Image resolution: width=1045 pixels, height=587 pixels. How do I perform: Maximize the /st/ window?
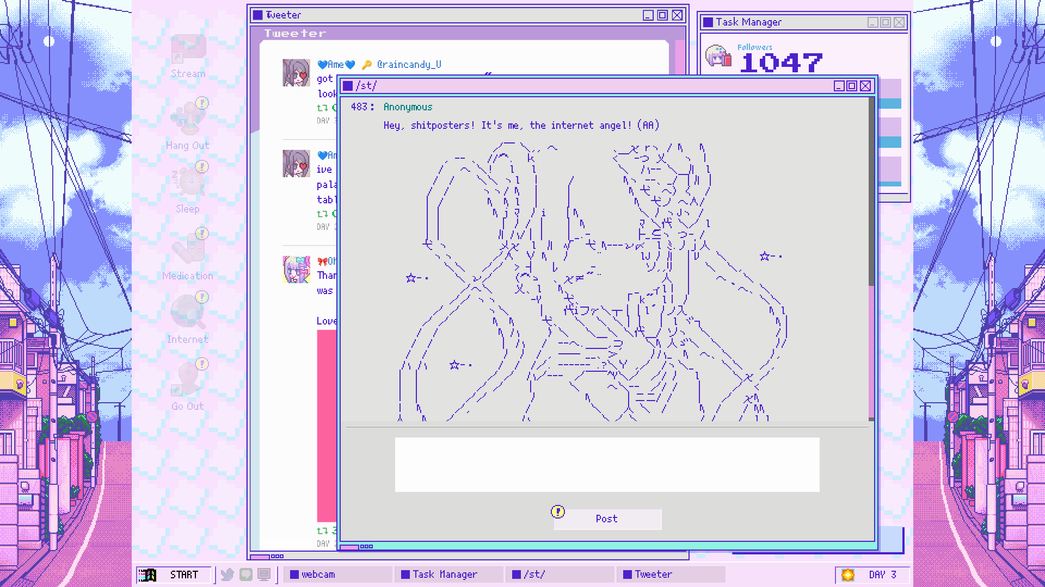click(852, 86)
